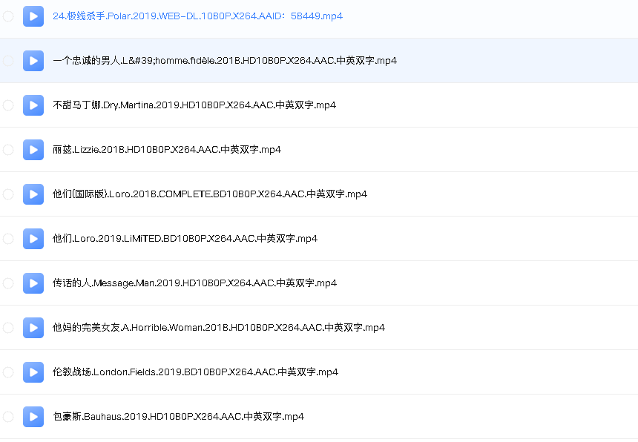Click video icon for 他妈的完美女友.A.Horrible.Woman file

click(x=33, y=328)
